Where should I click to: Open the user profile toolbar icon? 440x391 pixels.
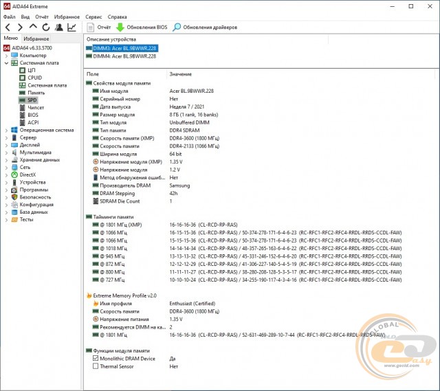coord(59,27)
